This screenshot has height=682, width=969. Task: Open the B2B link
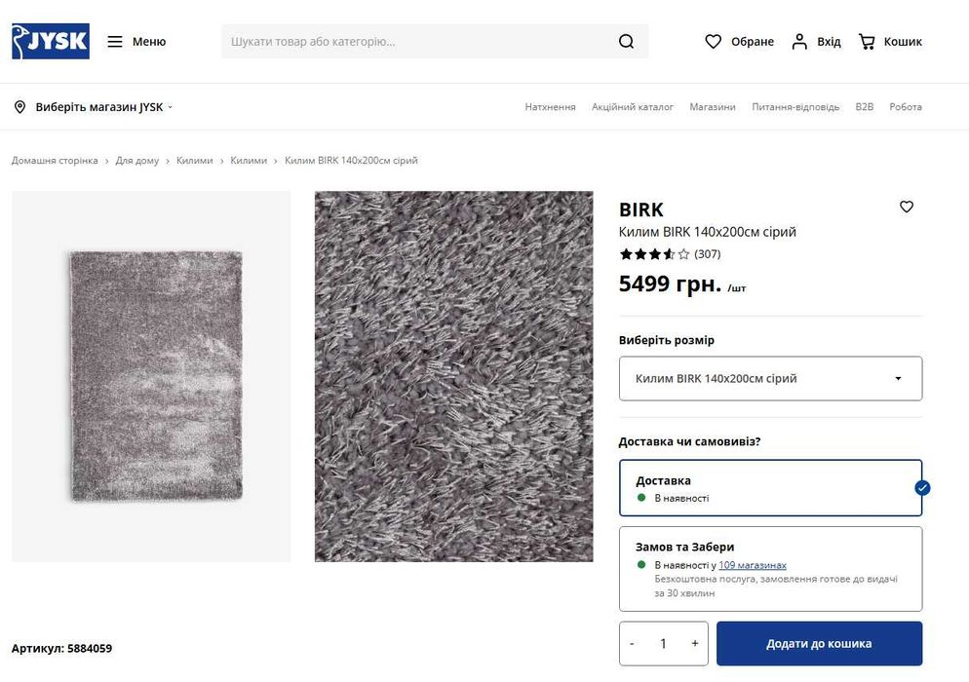coord(864,107)
